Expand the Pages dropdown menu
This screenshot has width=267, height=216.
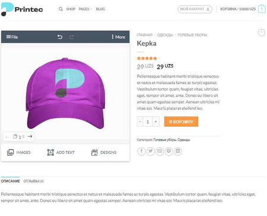85,9
